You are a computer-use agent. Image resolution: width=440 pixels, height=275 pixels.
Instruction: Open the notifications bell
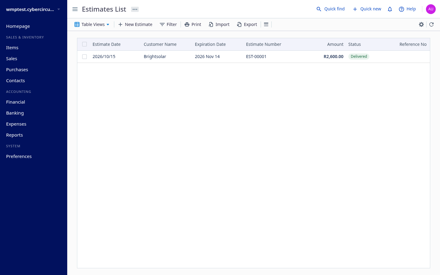click(390, 9)
